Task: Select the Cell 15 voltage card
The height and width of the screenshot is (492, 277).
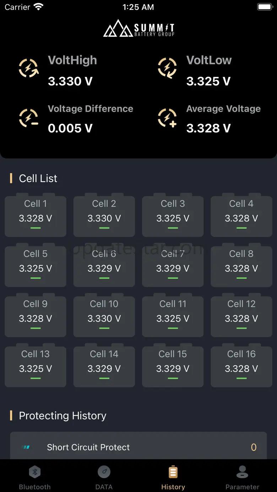Action: [173, 366]
